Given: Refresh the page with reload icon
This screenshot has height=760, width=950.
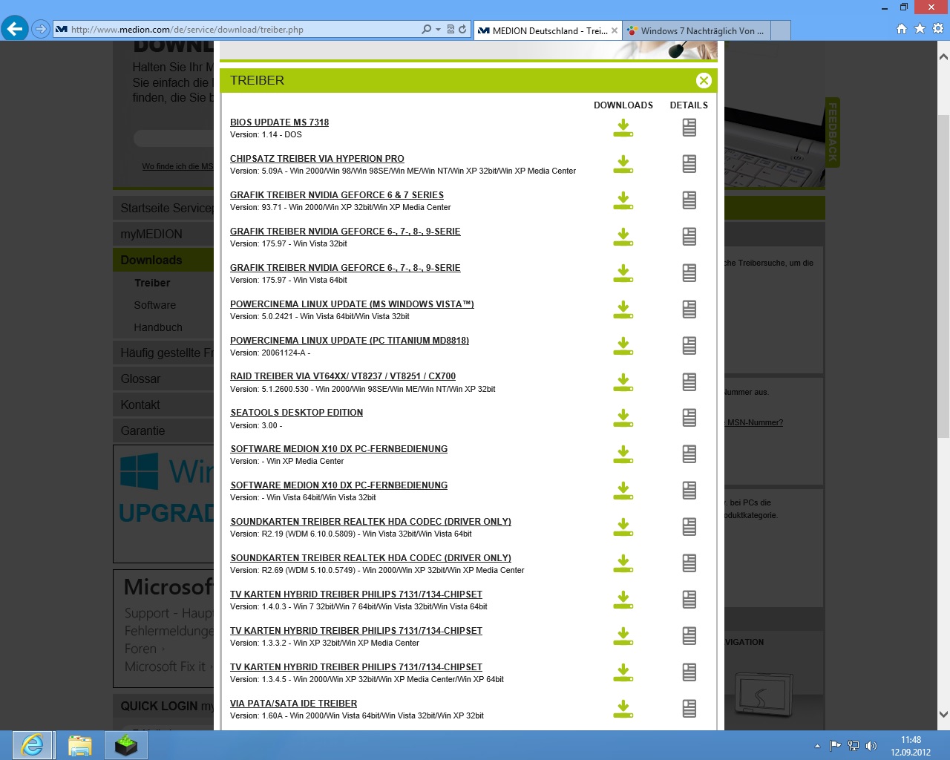Looking at the screenshot, I should pyautogui.click(x=462, y=30).
